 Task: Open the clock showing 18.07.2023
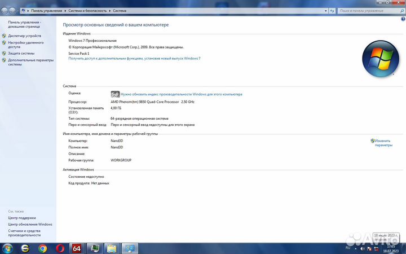point(391,248)
